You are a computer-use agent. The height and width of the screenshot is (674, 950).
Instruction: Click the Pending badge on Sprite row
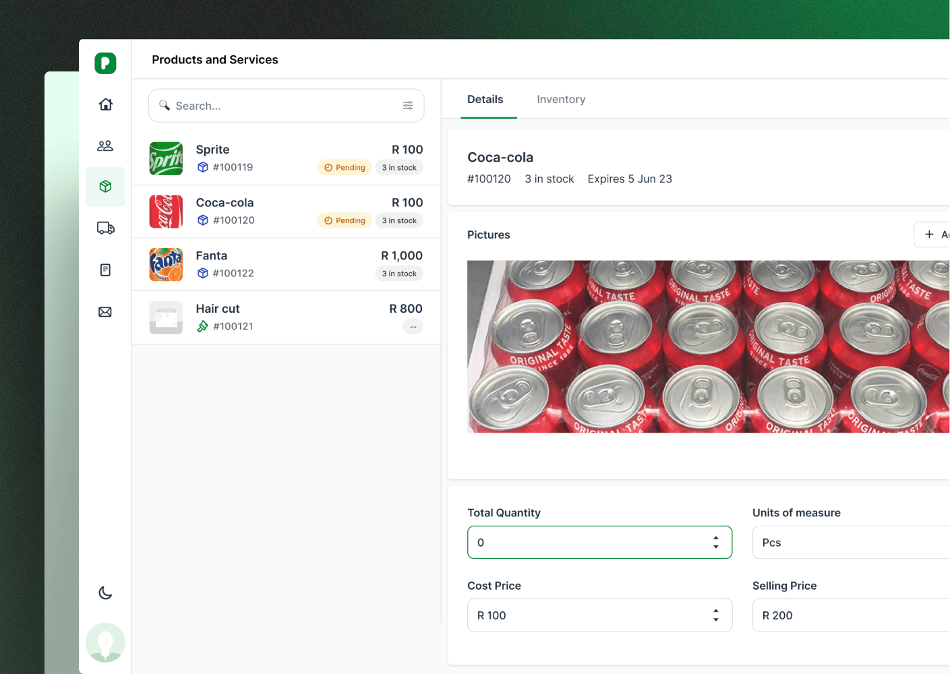345,168
